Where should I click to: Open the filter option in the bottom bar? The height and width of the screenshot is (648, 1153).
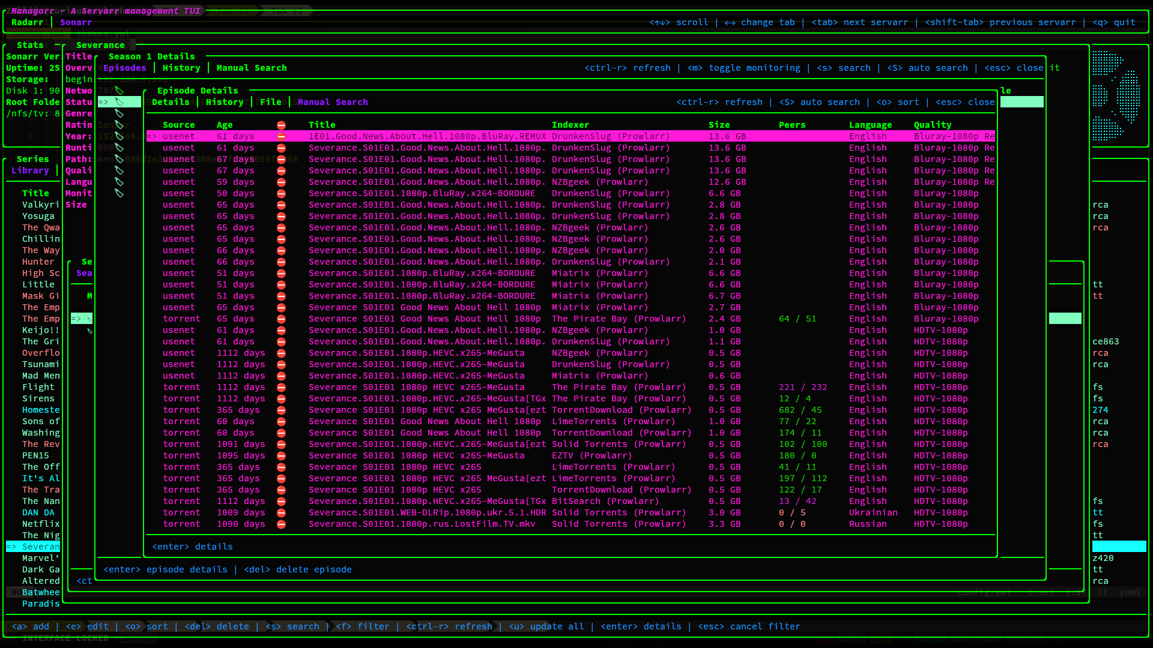[362, 626]
